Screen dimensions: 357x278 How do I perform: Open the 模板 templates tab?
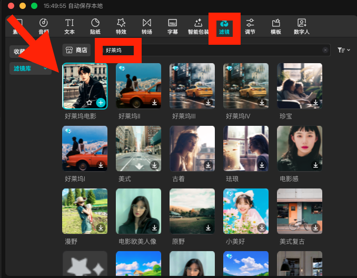coord(276,26)
